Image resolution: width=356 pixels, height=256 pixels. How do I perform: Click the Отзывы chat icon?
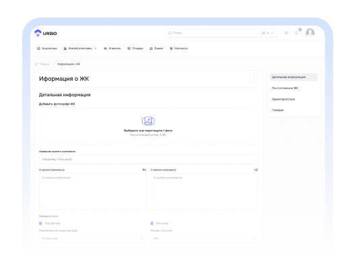(x=129, y=49)
